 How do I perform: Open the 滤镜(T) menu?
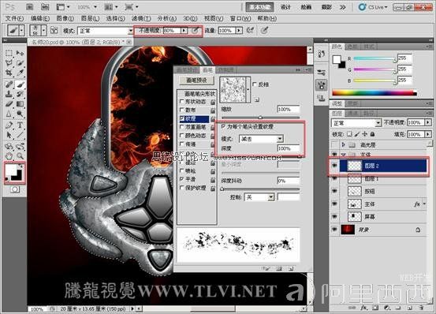point(141,18)
